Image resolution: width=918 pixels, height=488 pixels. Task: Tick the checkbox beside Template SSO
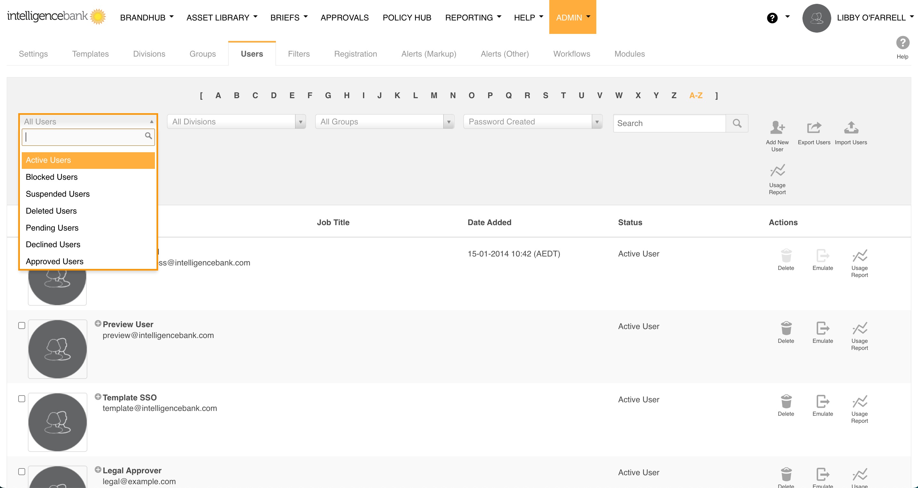[21, 398]
